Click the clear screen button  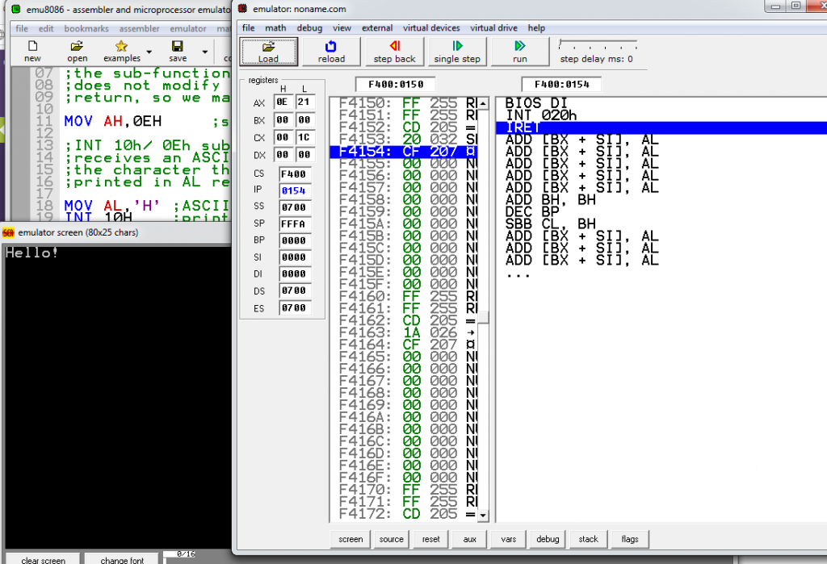point(44,558)
